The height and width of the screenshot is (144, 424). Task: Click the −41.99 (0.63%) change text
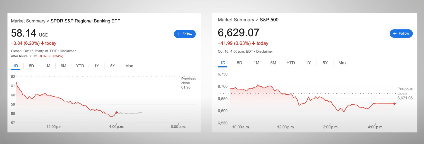(x=234, y=43)
